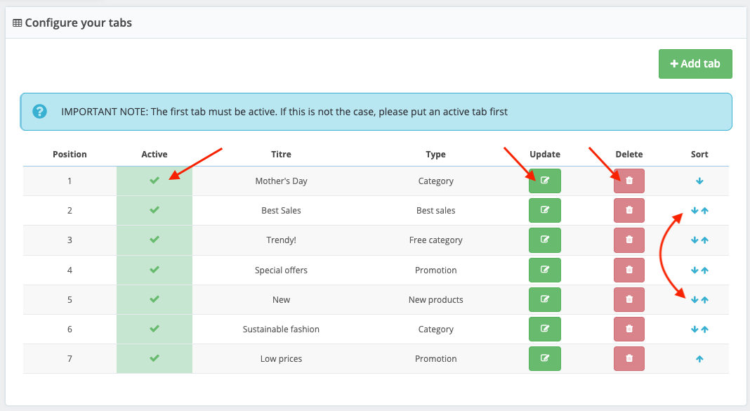
Task: Move Best Sales tab down
Action: tap(695, 211)
